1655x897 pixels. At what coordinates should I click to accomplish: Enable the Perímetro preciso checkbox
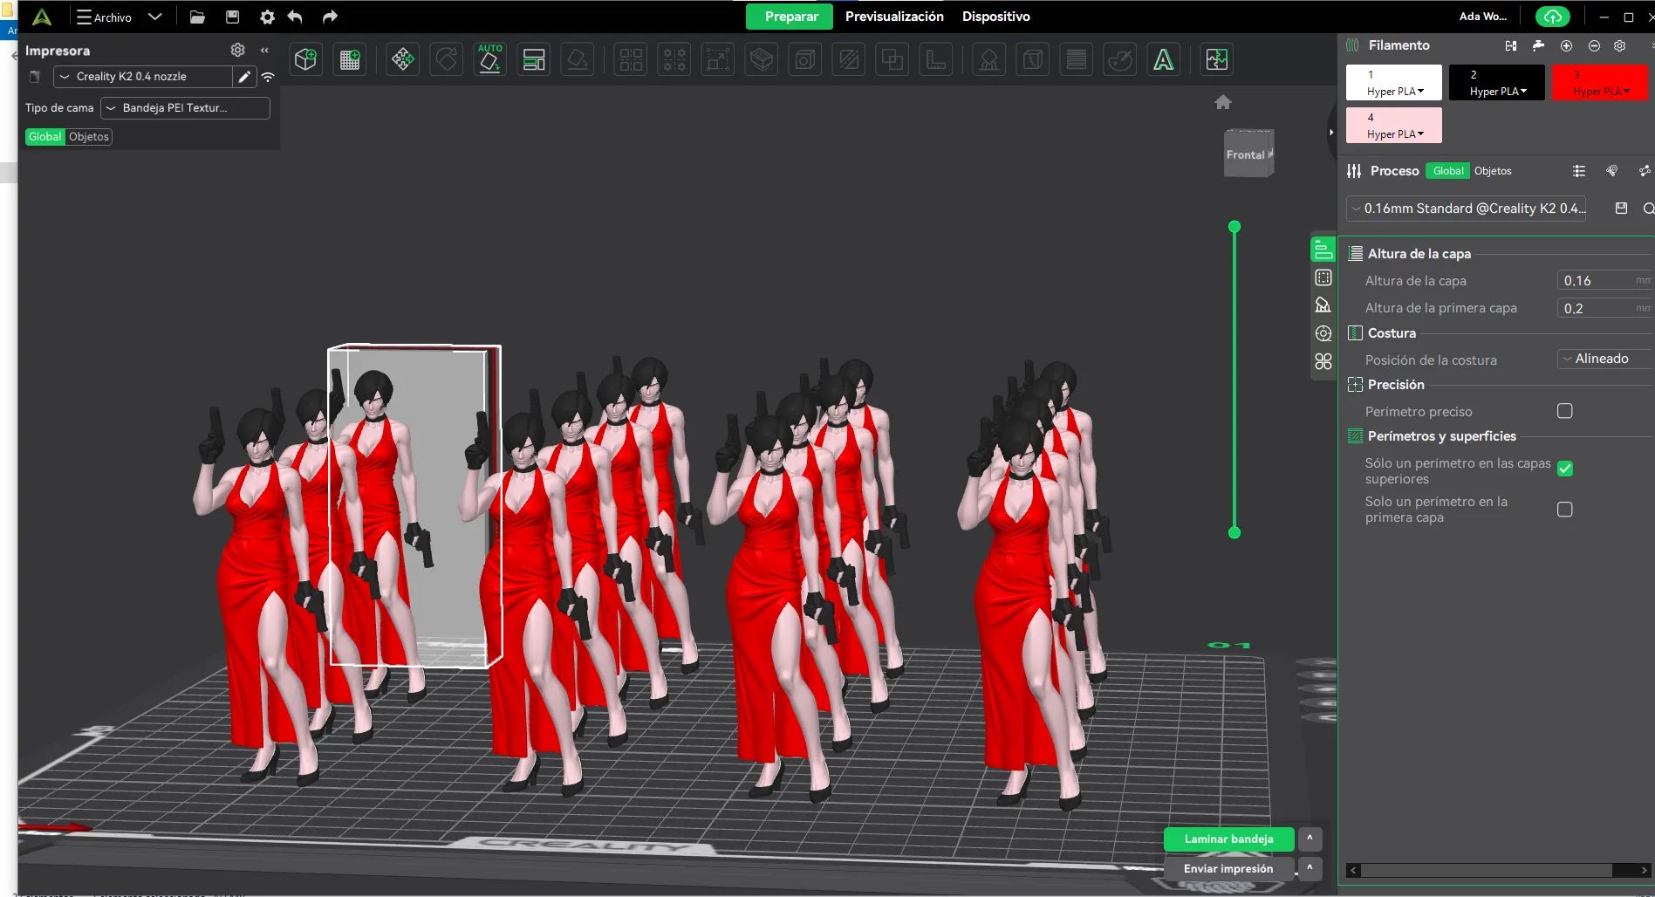pyautogui.click(x=1565, y=411)
